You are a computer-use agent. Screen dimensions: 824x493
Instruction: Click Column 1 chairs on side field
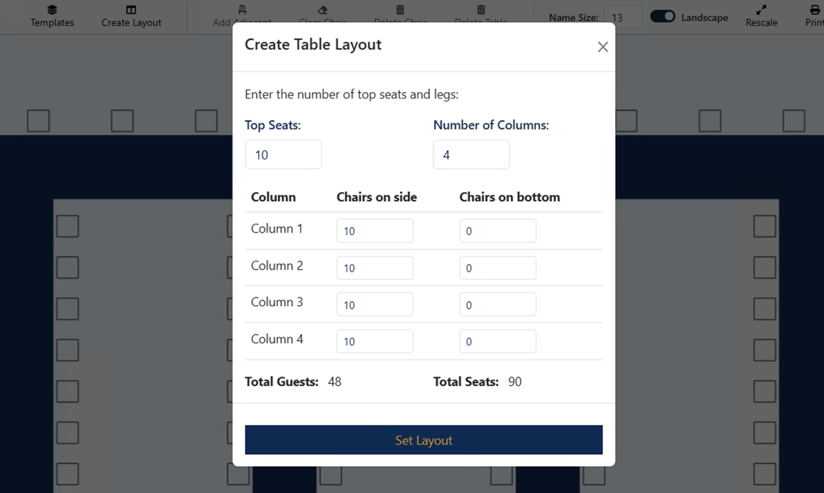tap(375, 230)
